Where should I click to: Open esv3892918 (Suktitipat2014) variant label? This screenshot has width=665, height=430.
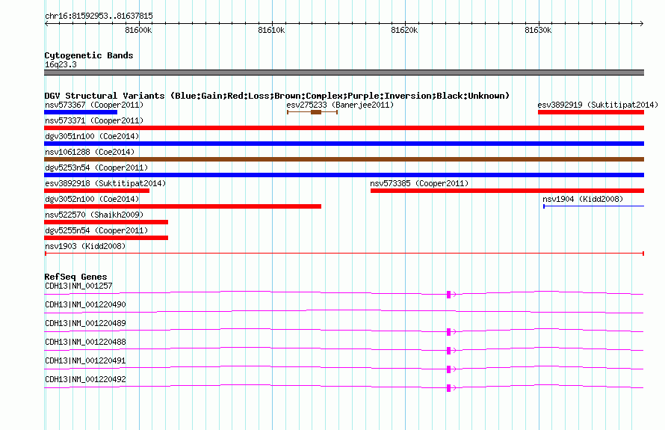point(105,183)
